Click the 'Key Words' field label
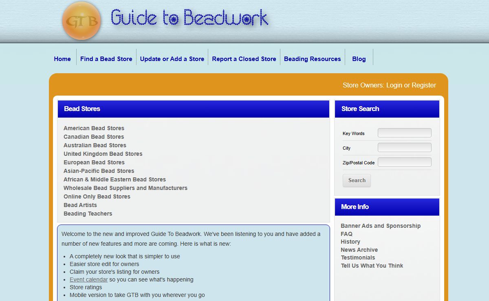 pos(354,133)
